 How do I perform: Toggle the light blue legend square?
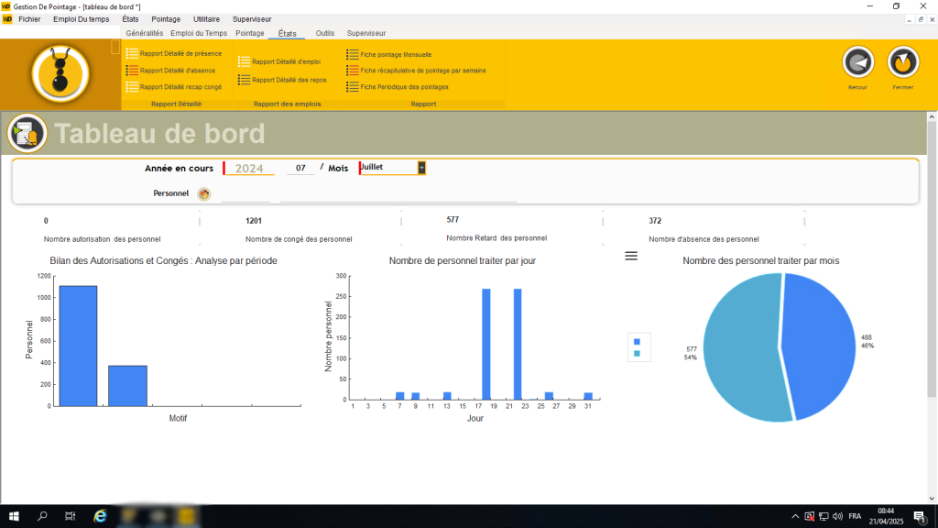pos(637,353)
